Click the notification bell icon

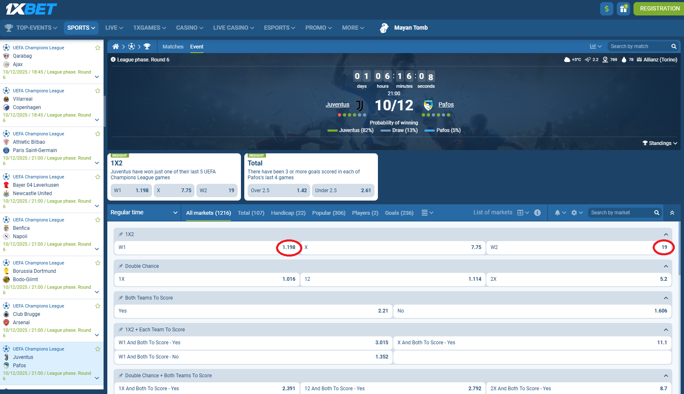coord(557,213)
